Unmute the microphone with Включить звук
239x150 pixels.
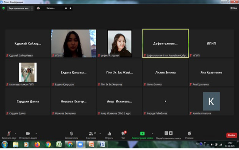(9, 134)
